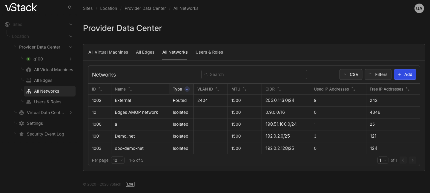
Task: Open Settings in the sidebar
Action: (x=35, y=123)
